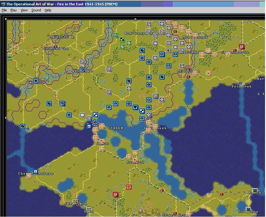Click the application title bar
Screen dimensions: 266x217
[x=132, y=4]
